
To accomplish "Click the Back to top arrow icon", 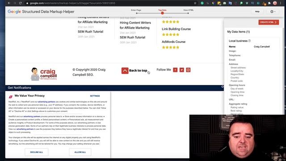I will point(125,71).
